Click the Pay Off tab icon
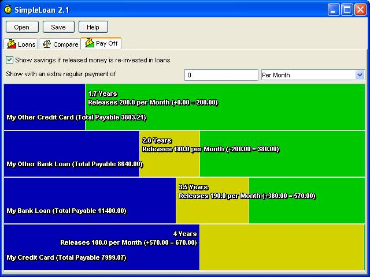Screen dimensions: 370x277 tap(90, 43)
